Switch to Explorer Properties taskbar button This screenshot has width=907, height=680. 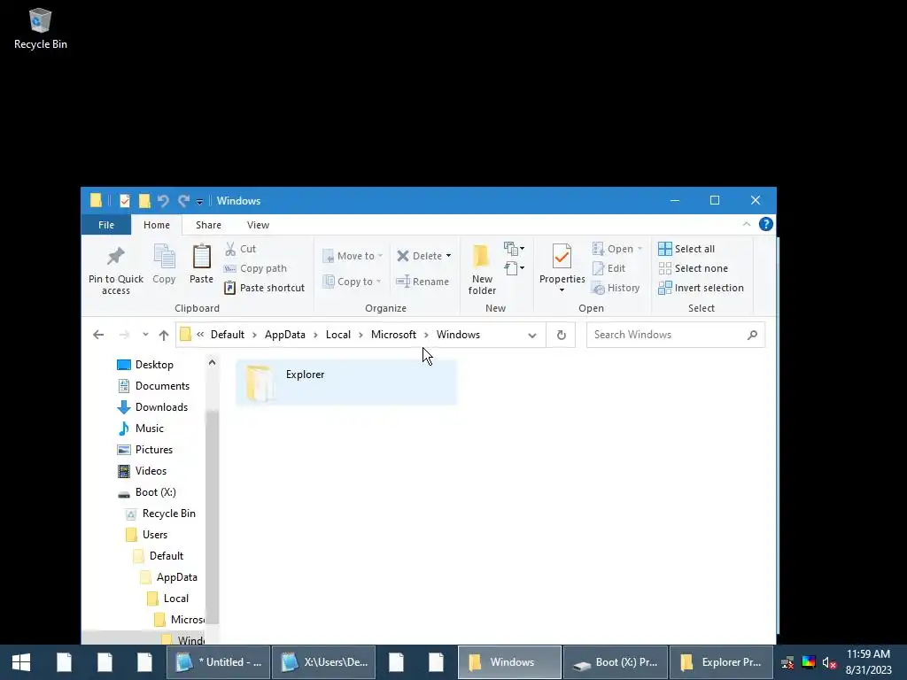721,662
